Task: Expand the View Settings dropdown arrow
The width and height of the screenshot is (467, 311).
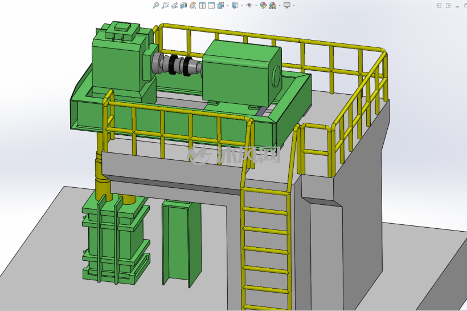Action: pos(294,5)
